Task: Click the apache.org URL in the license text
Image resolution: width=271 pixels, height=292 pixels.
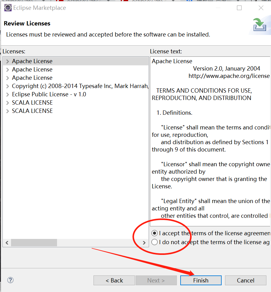Action: click(229, 76)
